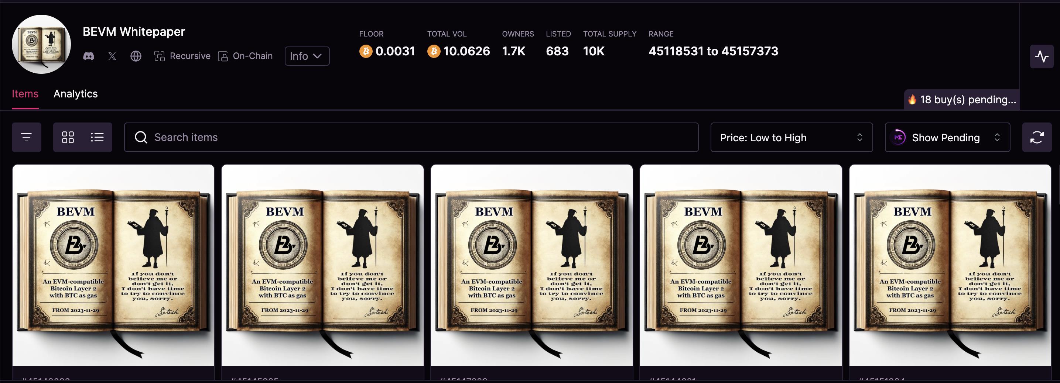The height and width of the screenshot is (383, 1060).
Task: Click the BEVM Whitepaper collection avatar
Action: [41, 44]
